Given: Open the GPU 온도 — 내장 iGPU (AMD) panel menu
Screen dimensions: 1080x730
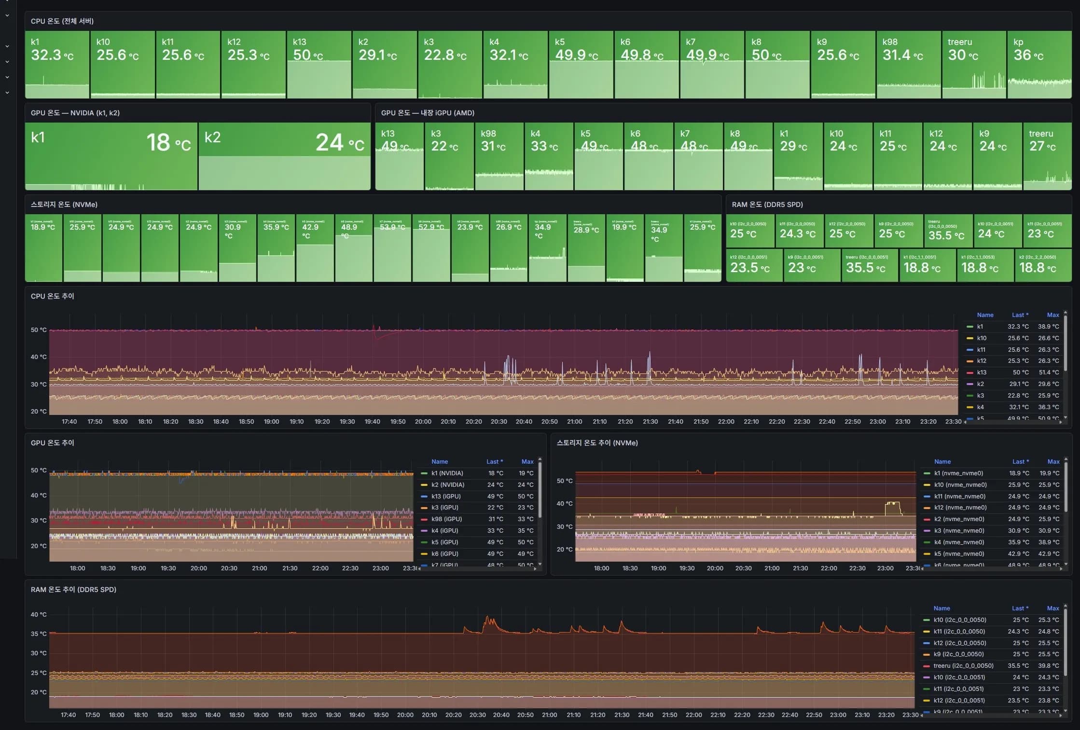Looking at the screenshot, I should [428, 113].
